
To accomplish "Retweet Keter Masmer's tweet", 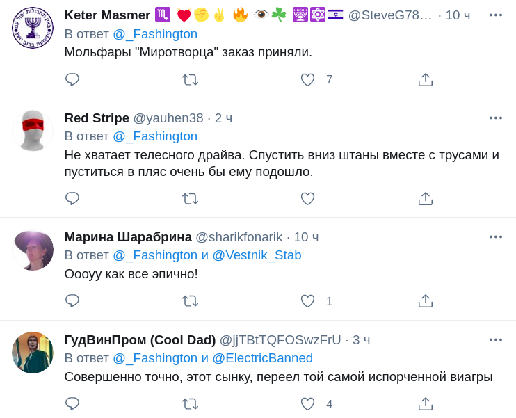I will pyautogui.click(x=190, y=80).
